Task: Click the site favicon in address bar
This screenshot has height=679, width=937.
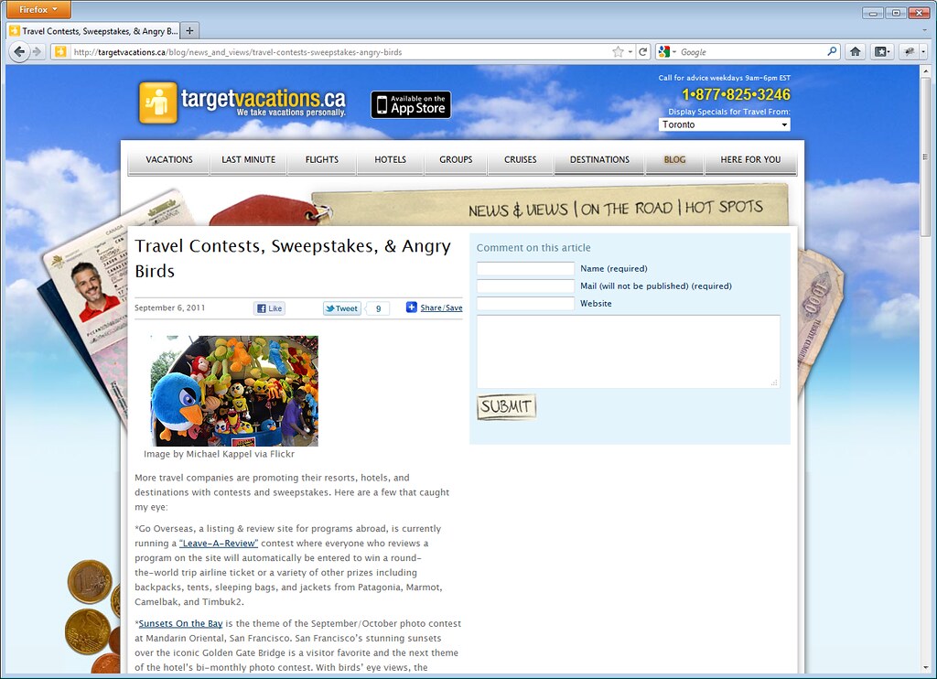Action: (60, 52)
